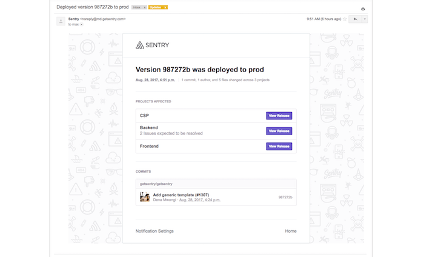The image size is (421, 257).
Task: View Release for the CSP project
Action: pos(279,116)
